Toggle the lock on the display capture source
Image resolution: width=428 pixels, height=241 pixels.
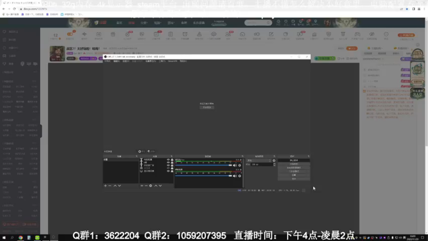tap(172, 171)
